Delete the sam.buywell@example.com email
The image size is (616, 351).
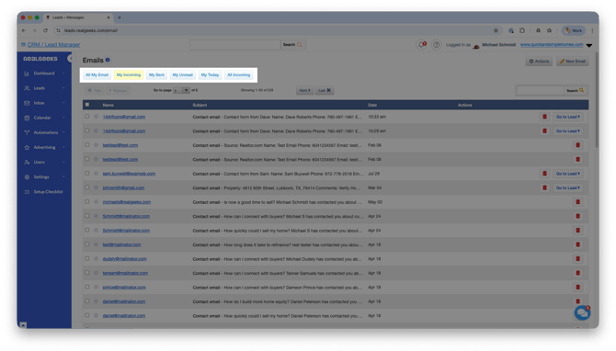(544, 174)
